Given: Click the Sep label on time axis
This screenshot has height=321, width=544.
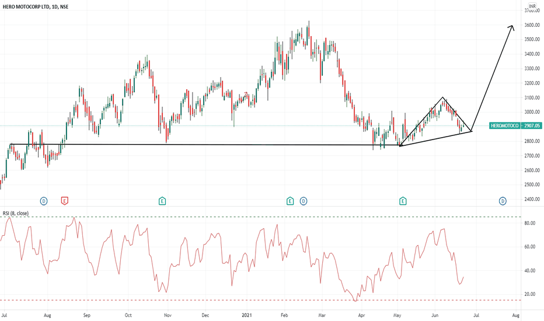Looking at the screenshot, I should [87, 315].
